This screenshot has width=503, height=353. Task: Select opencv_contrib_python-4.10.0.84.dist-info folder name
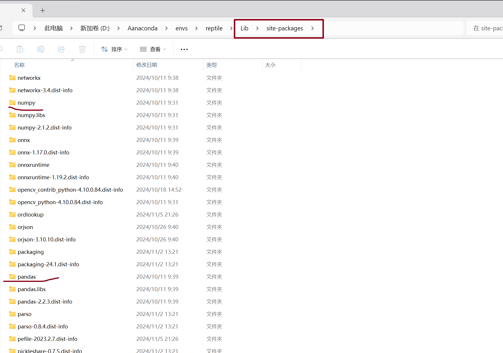70,190
